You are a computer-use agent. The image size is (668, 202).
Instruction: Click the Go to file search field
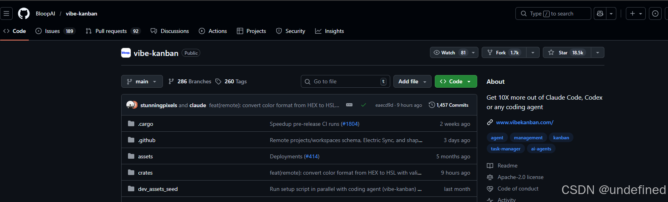345,81
